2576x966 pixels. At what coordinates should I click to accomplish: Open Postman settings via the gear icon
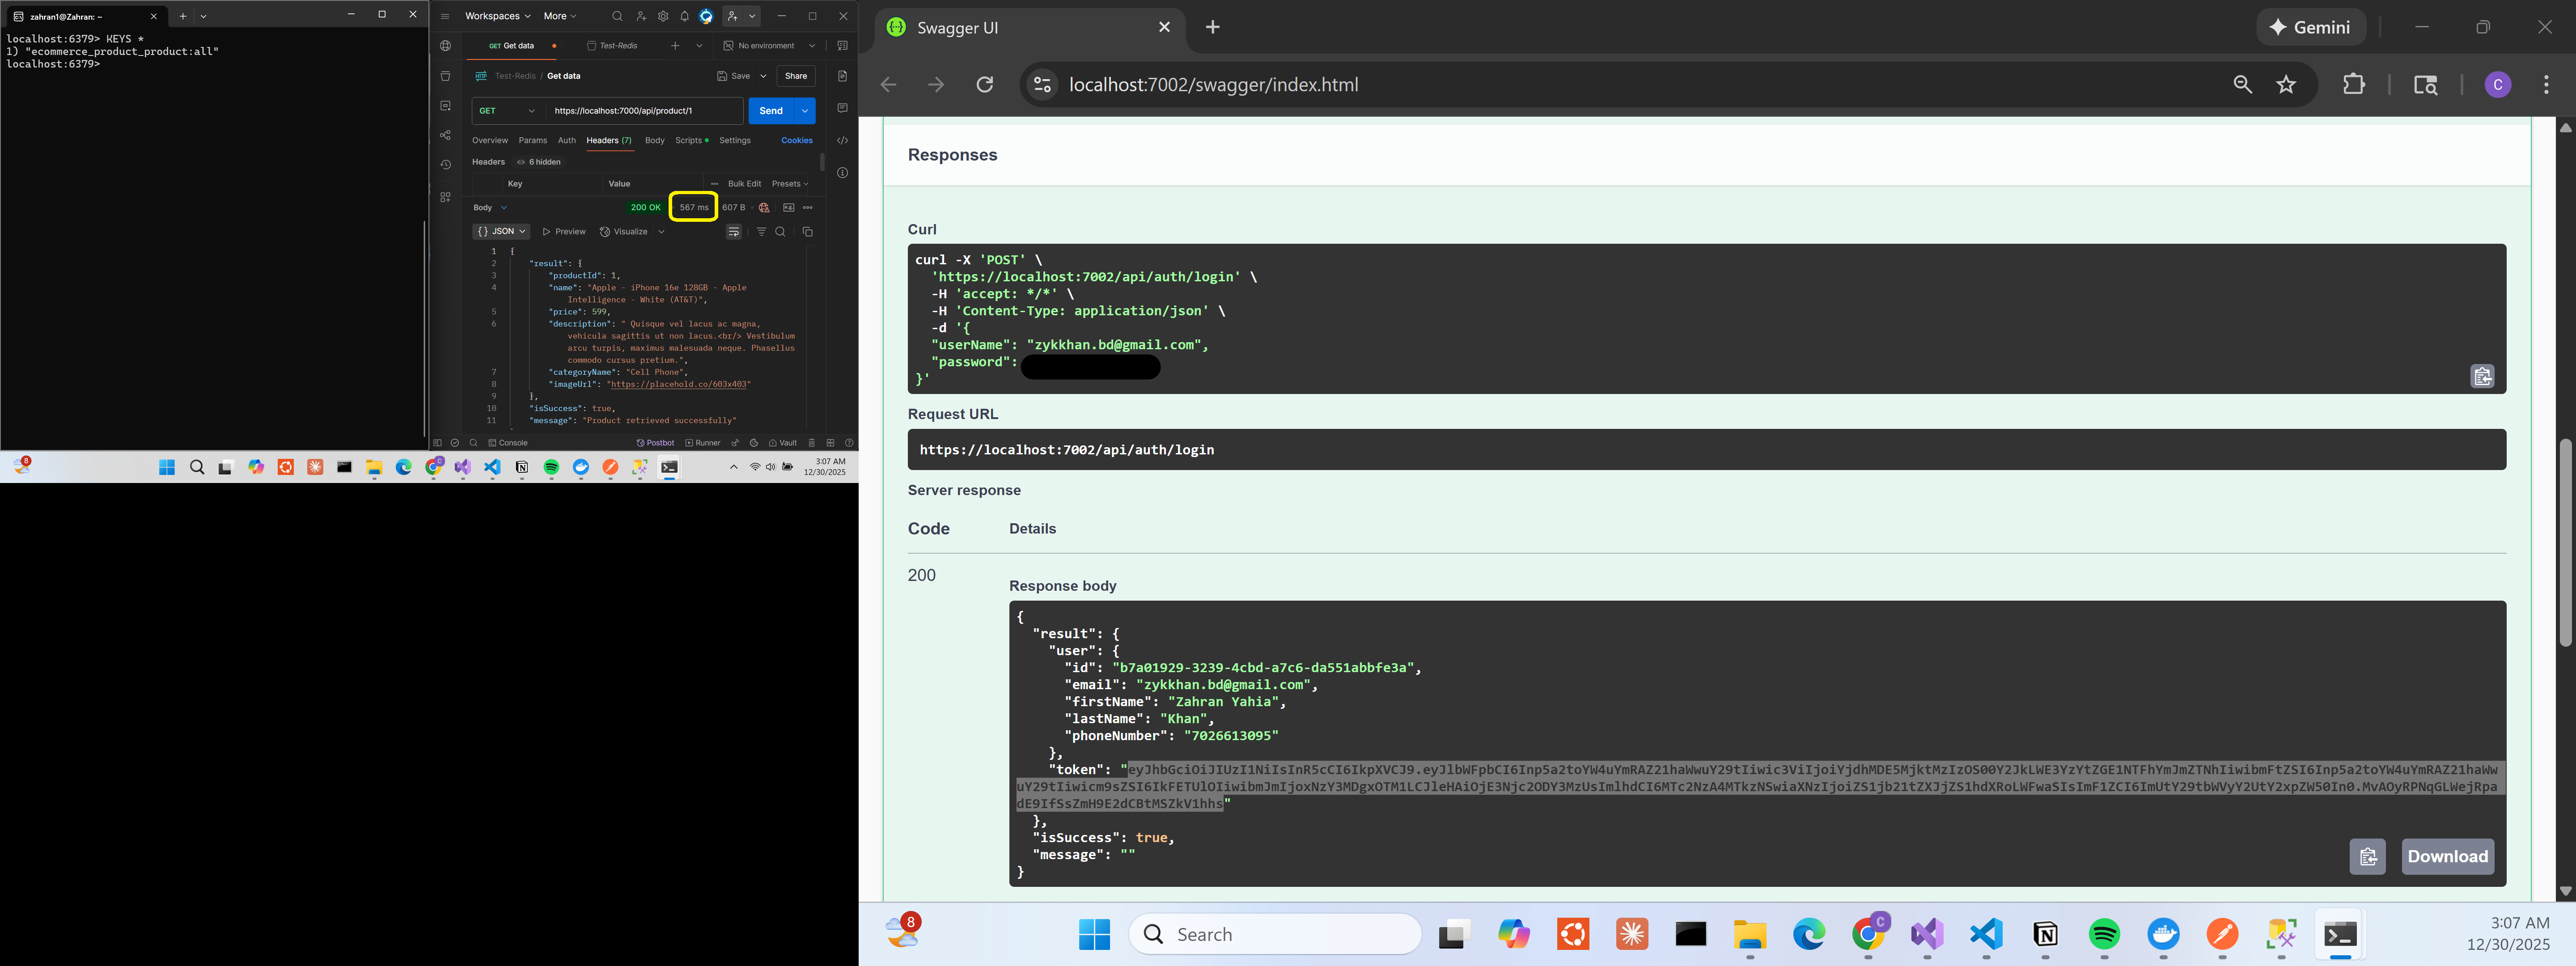[x=662, y=16]
